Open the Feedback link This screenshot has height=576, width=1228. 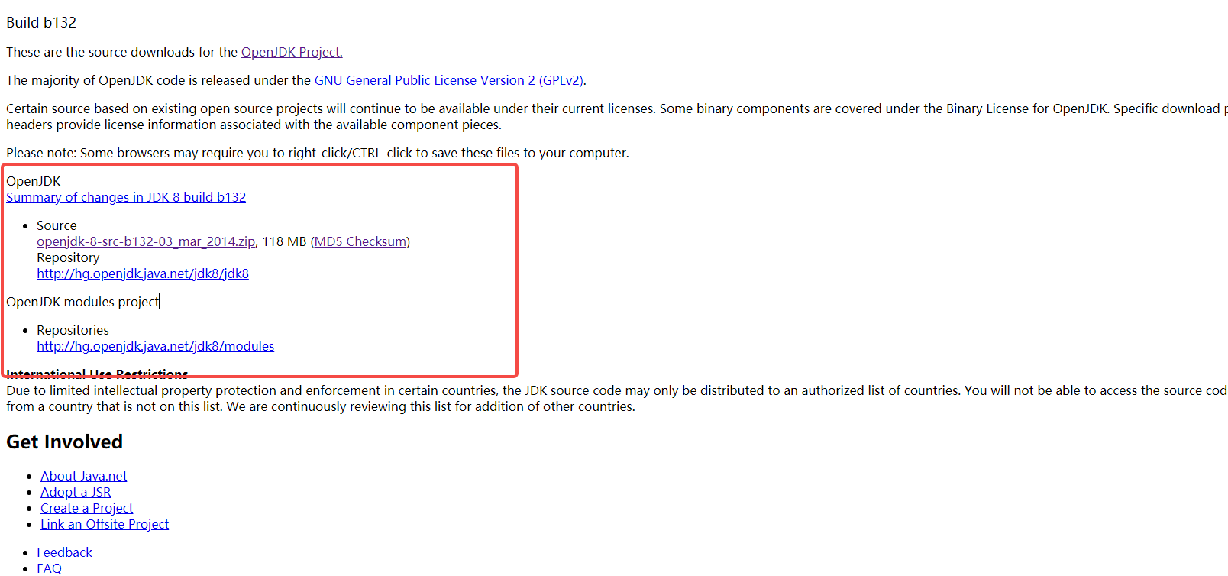point(64,552)
